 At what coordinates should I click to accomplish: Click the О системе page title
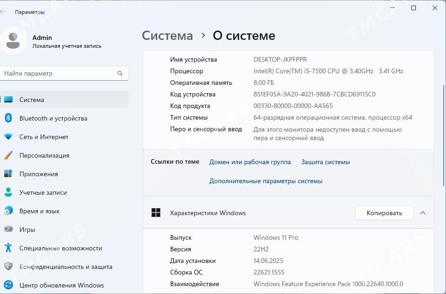point(244,36)
